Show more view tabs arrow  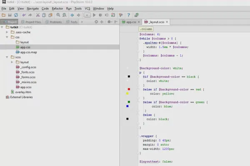82,22
